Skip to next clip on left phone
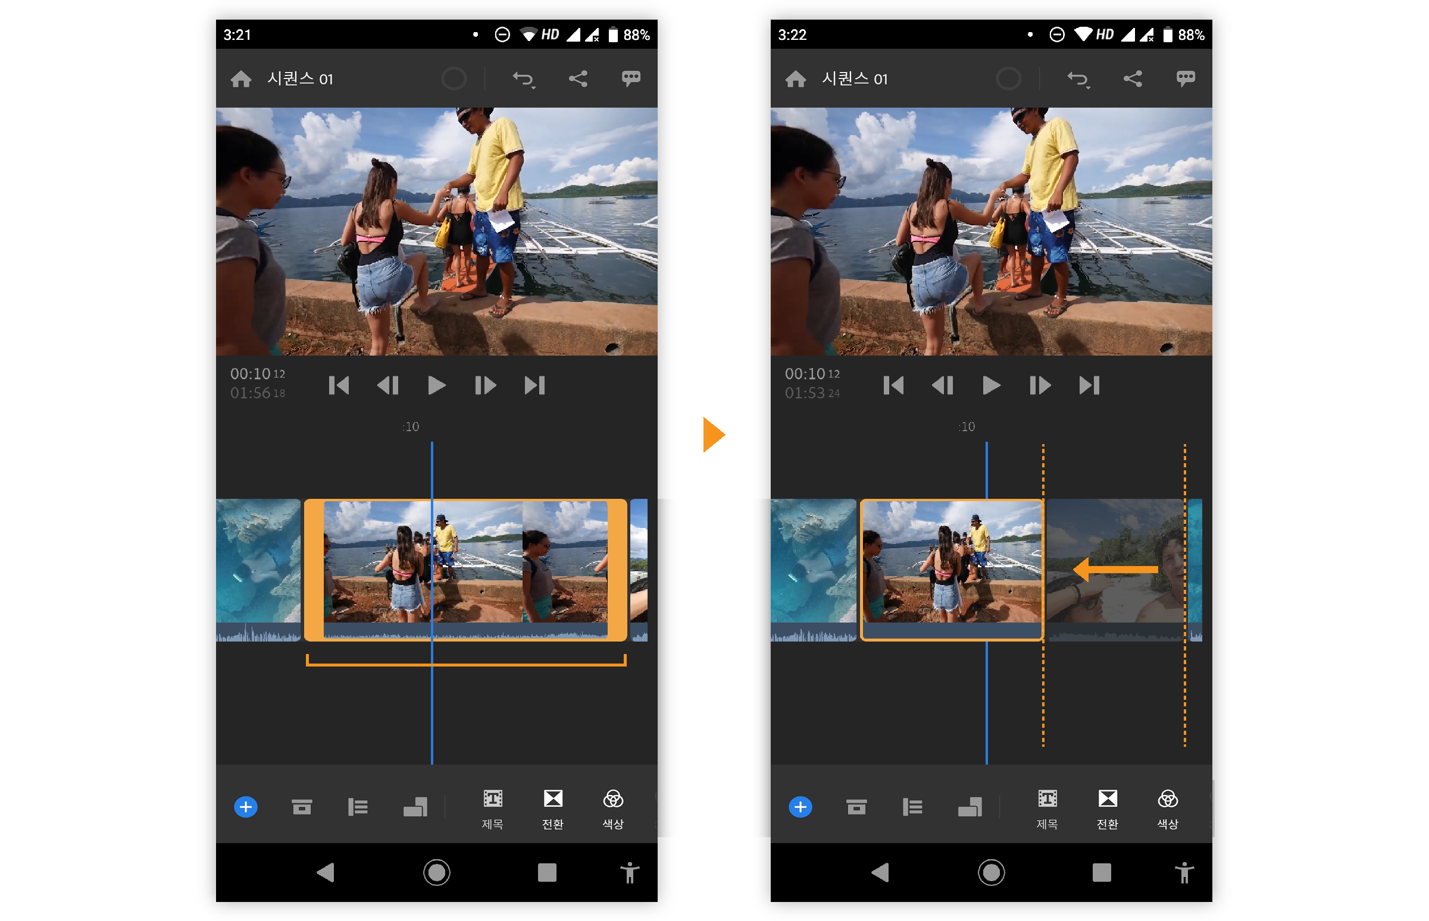 pyautogui.click(x=534, y=386)
